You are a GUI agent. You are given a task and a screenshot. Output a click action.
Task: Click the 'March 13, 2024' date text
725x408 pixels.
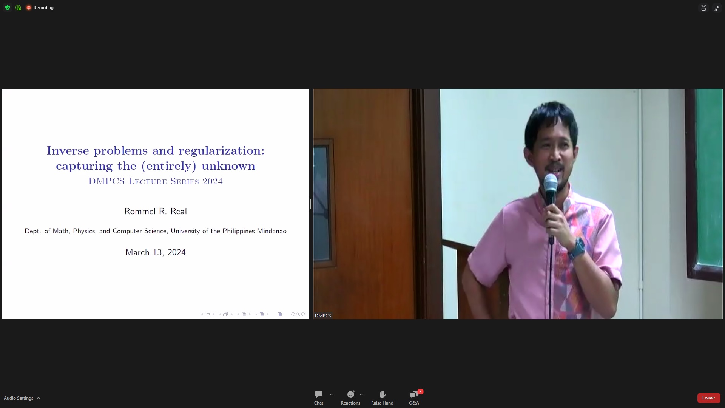coord(156,252)
